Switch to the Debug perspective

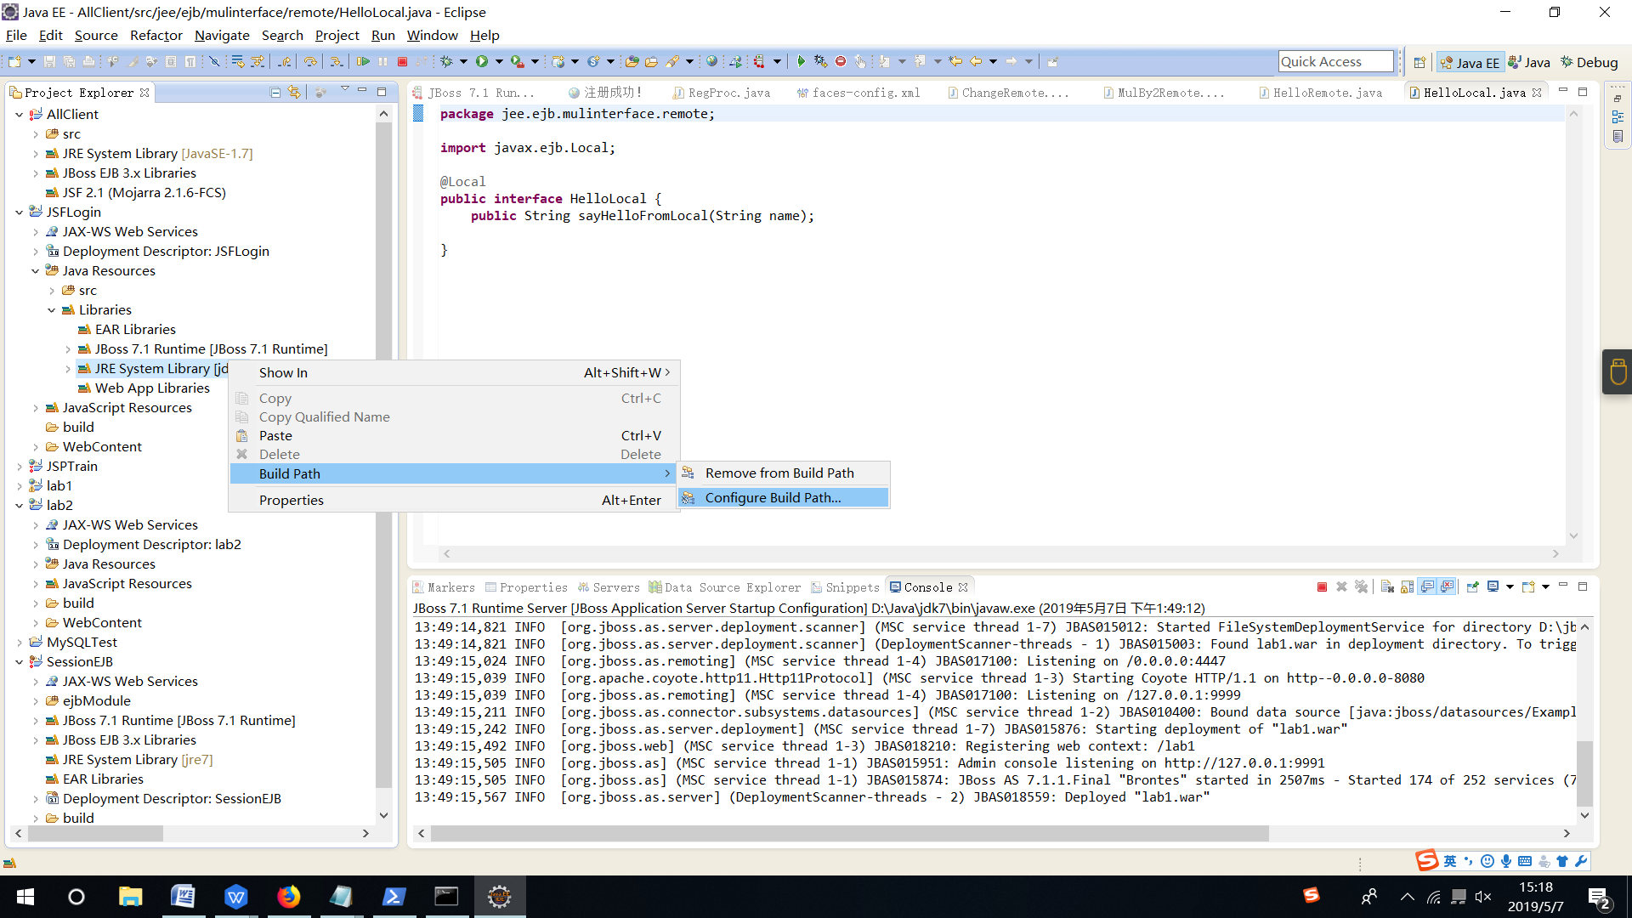click(1589, 62)
